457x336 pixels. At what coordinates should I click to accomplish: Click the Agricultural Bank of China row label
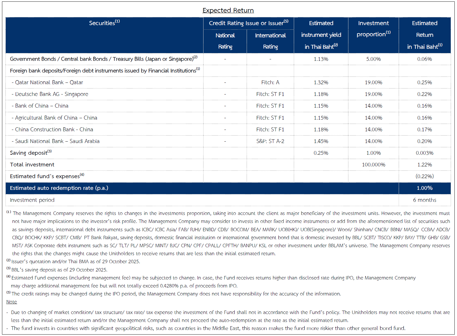pos(56,118)
